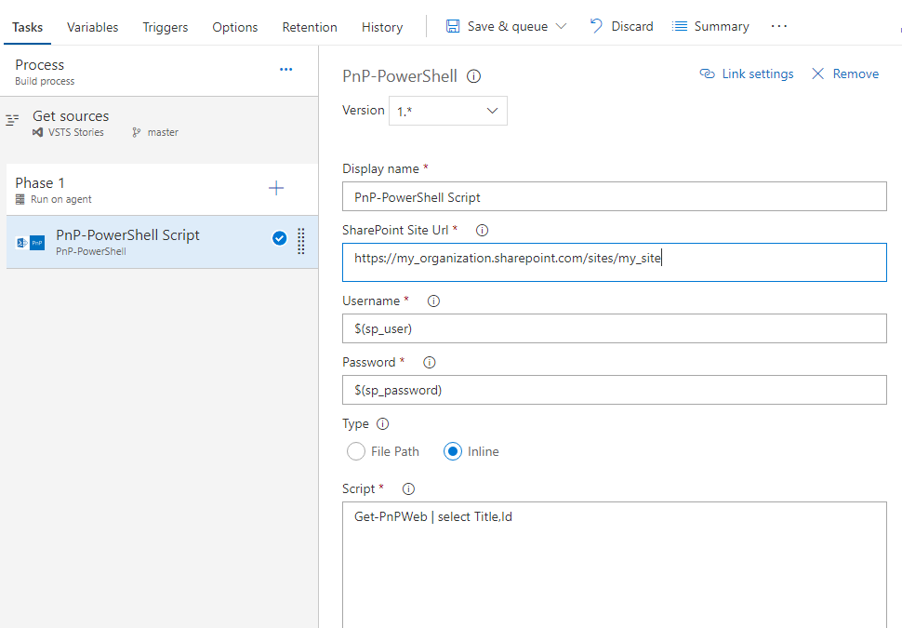Screen dimensions: 902x628
Task: Select Get sources step
Action: coord(159,123)
